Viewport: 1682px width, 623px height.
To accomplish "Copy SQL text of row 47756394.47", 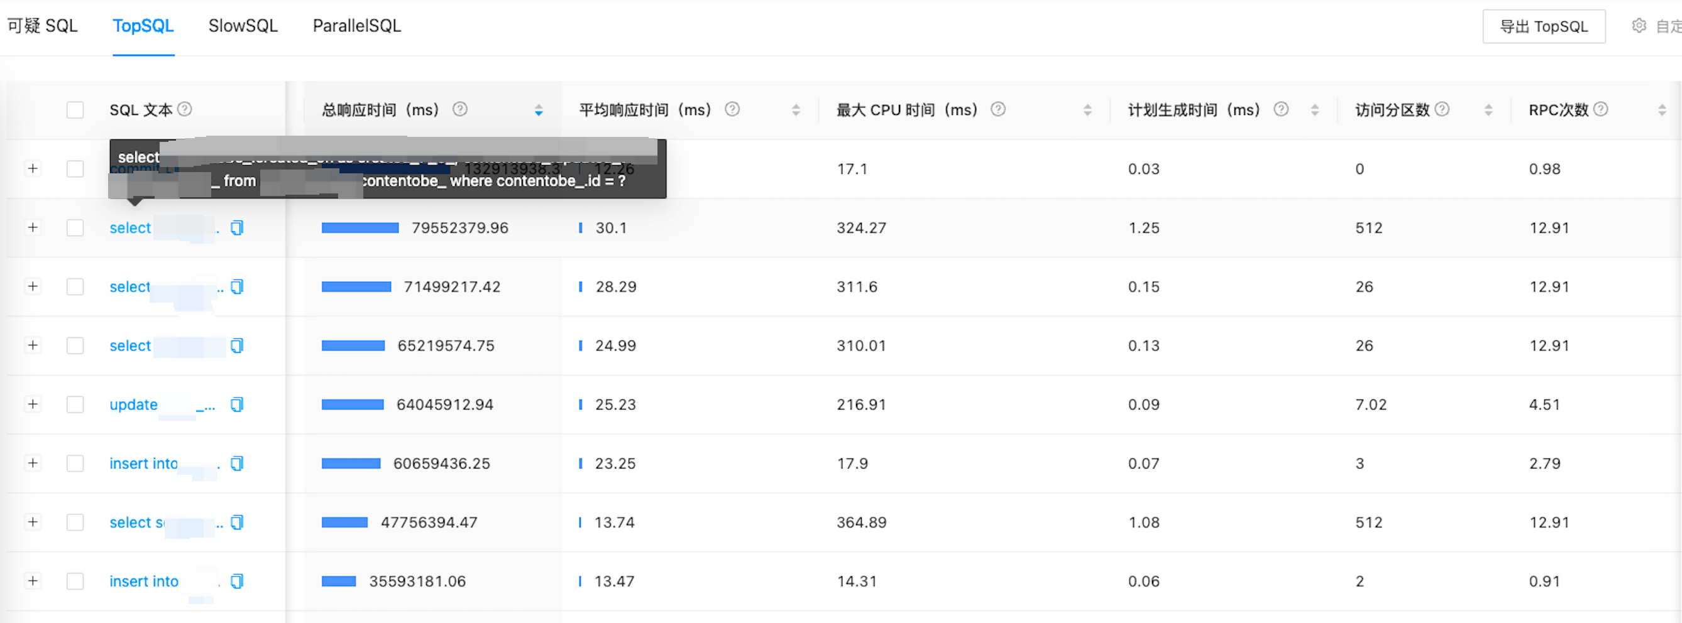I will [237, 523].
